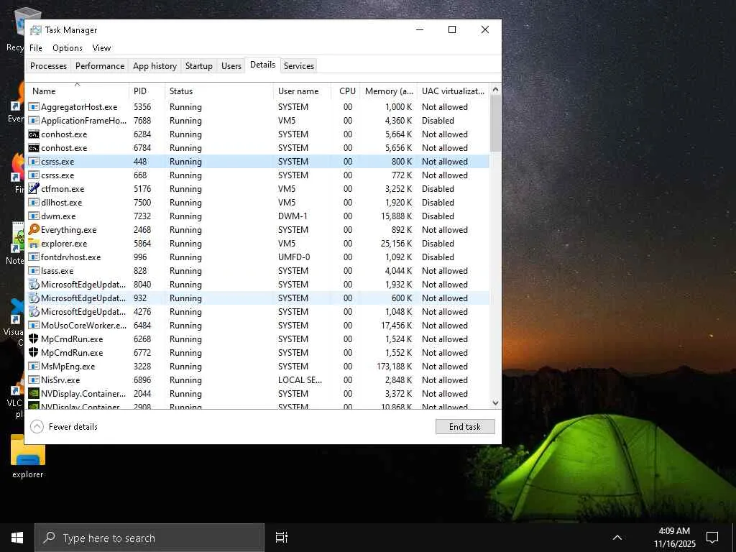Click the End task button
Image resolution: width=736 pixels, height=552 pixels.
coord(465,427)
